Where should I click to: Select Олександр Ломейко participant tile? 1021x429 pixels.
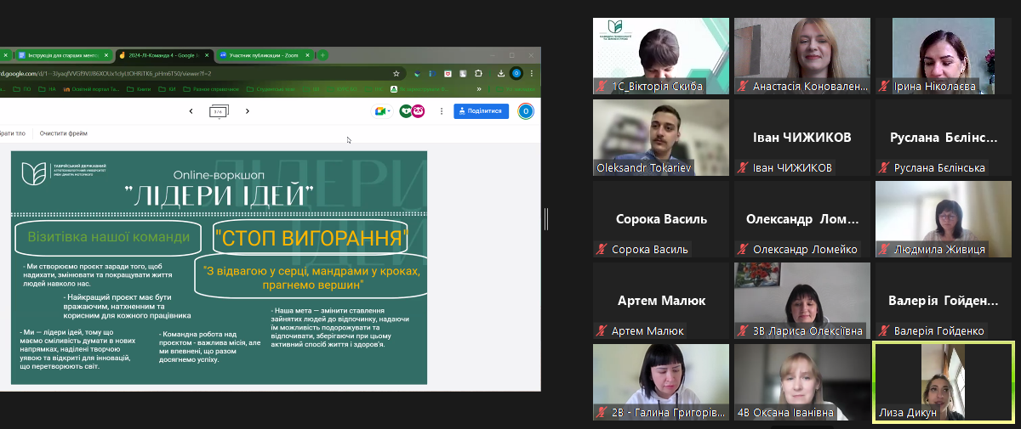802,219
